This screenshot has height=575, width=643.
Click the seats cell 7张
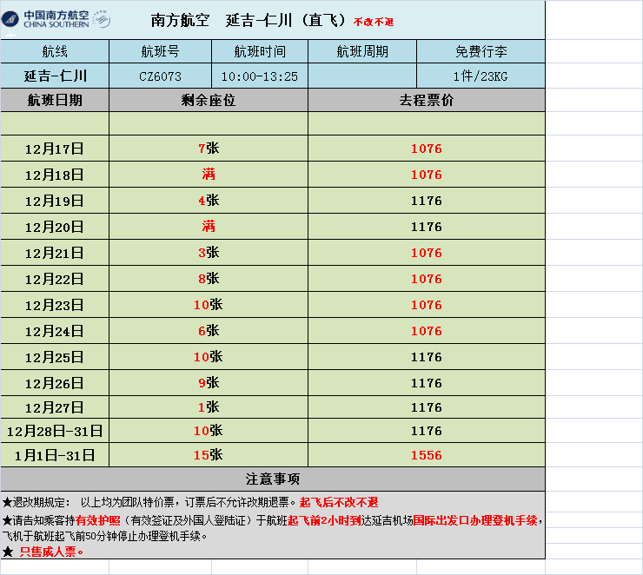click(x=209, y=149)
